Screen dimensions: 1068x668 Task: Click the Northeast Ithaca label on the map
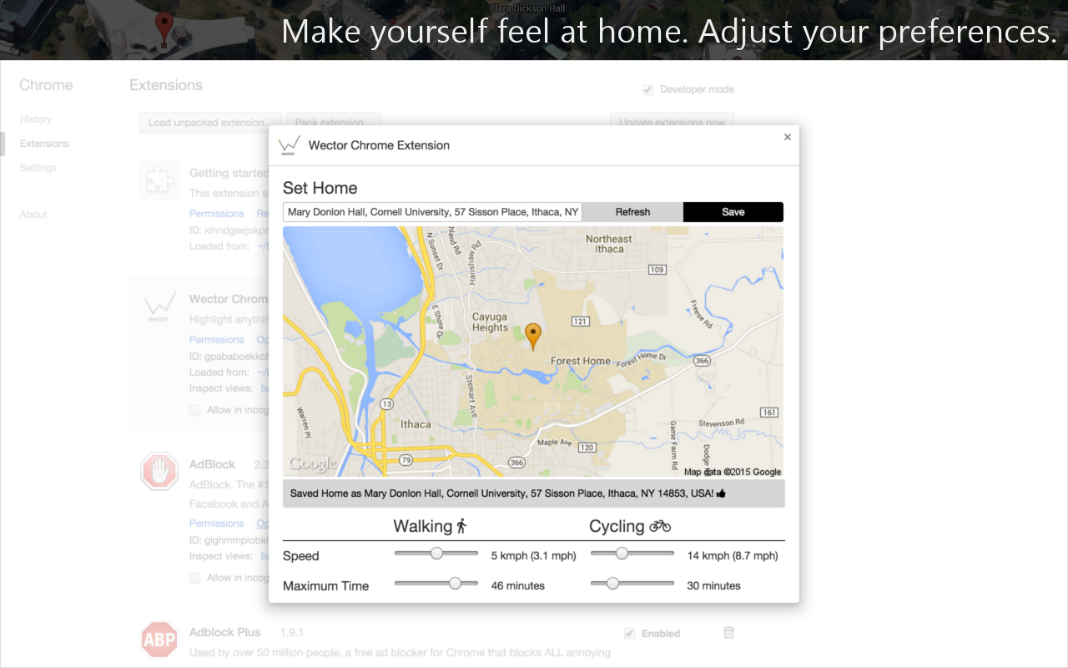[609, 244]
